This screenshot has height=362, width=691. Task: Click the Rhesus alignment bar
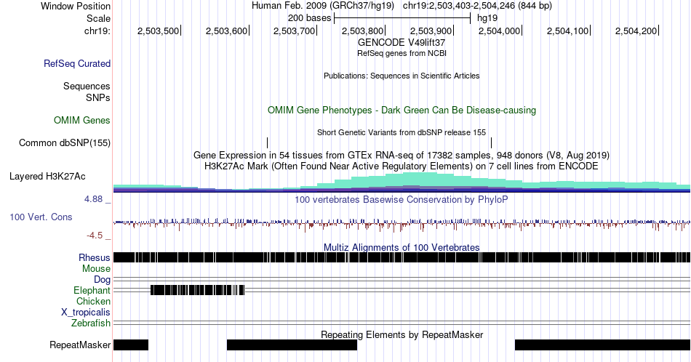(402, 257)
